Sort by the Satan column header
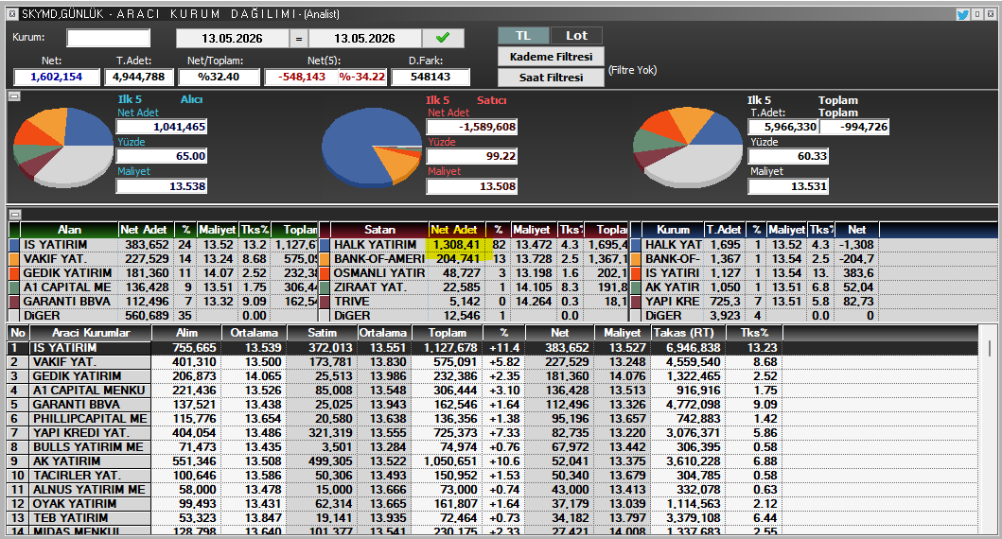 click(x=379, y=229)
